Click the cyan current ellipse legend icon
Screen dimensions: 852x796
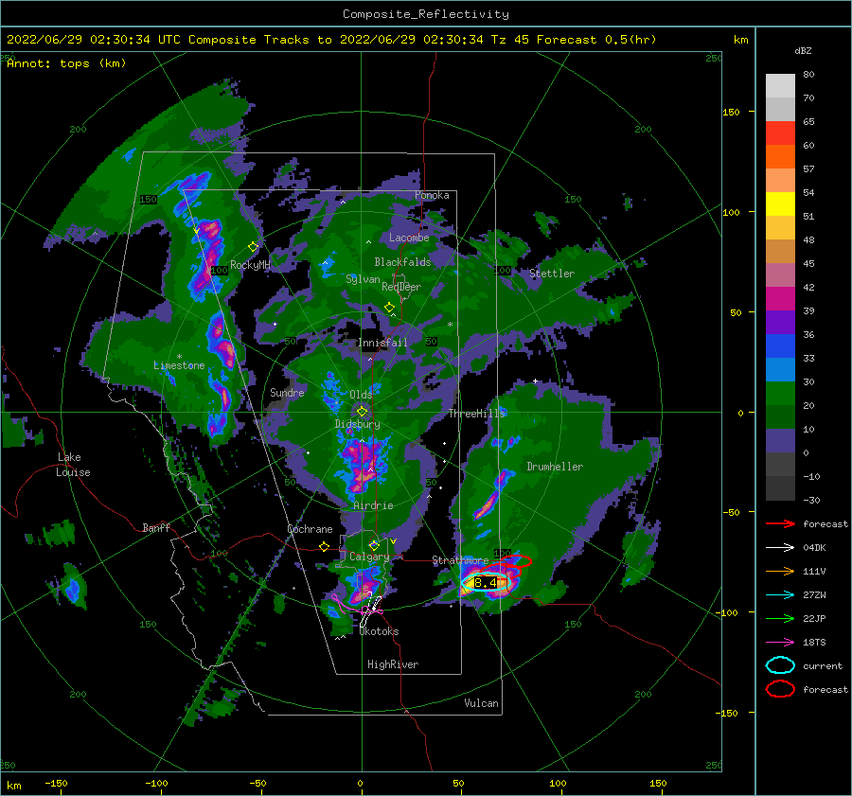[780, 665]
